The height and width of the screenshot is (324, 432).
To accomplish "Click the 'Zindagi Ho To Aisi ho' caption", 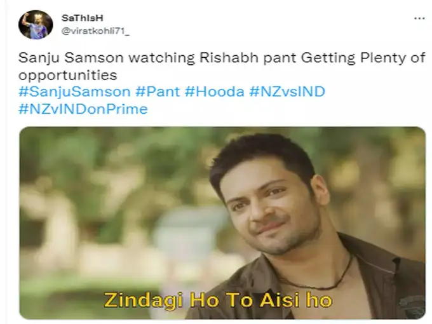I will (218, 300).
